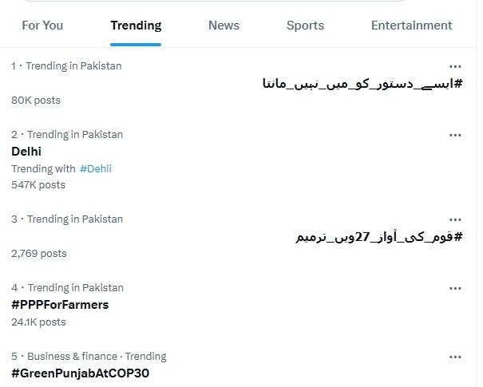Click the 24.1K posts count
The width and height of the screenshot is (483, 387).
coord(38,322)
